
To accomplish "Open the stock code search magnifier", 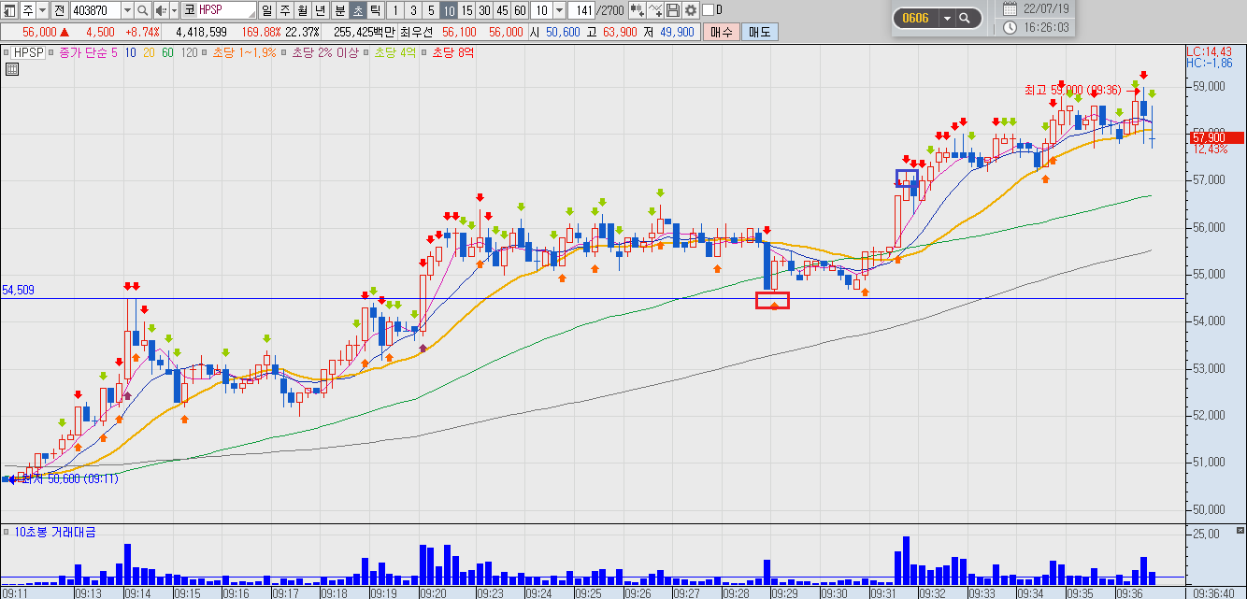I will point(142,10).
